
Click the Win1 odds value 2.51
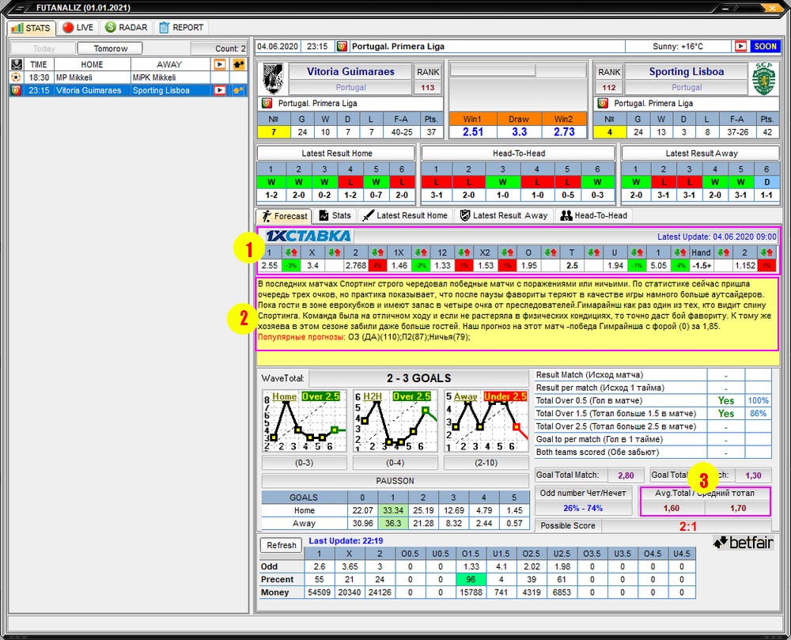coord(473,132)
